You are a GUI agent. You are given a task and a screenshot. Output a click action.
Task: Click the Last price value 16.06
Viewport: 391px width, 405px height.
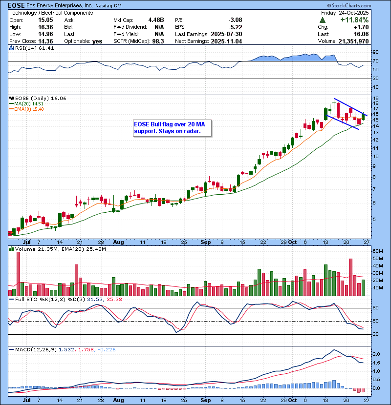coord(362,34)
